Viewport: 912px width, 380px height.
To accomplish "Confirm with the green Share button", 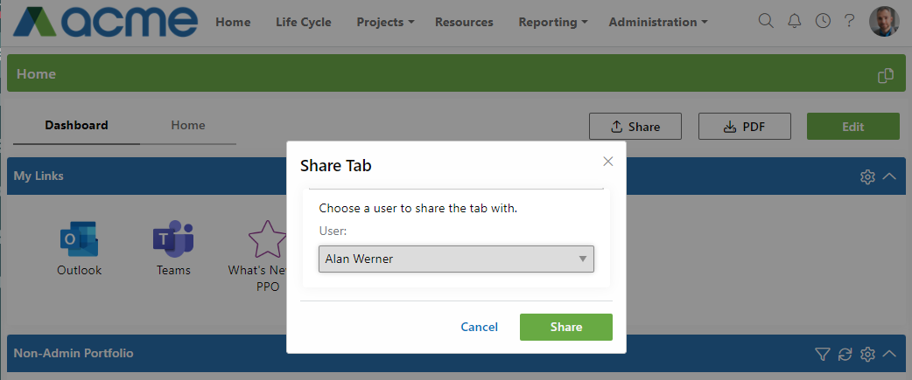I will 566,328.
